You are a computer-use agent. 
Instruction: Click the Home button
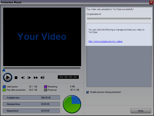[141, 111]
